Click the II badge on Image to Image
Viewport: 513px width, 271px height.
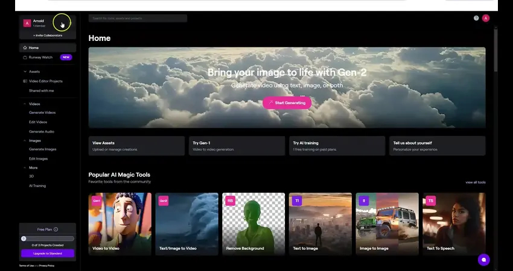pyautogui.click(x=364, y=201)
